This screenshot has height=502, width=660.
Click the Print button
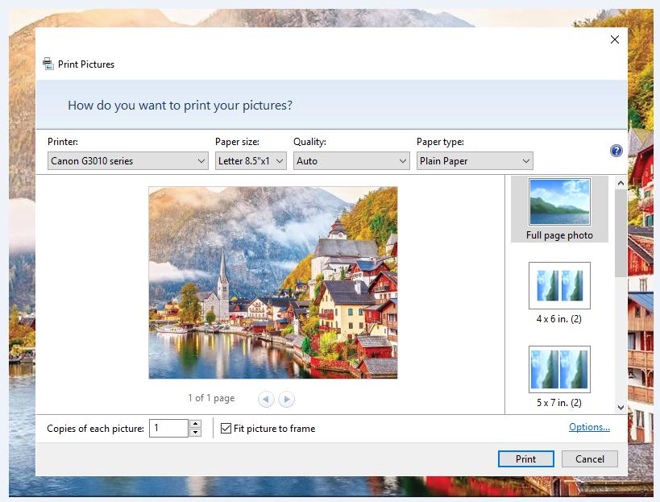click(x=525, y=458)
